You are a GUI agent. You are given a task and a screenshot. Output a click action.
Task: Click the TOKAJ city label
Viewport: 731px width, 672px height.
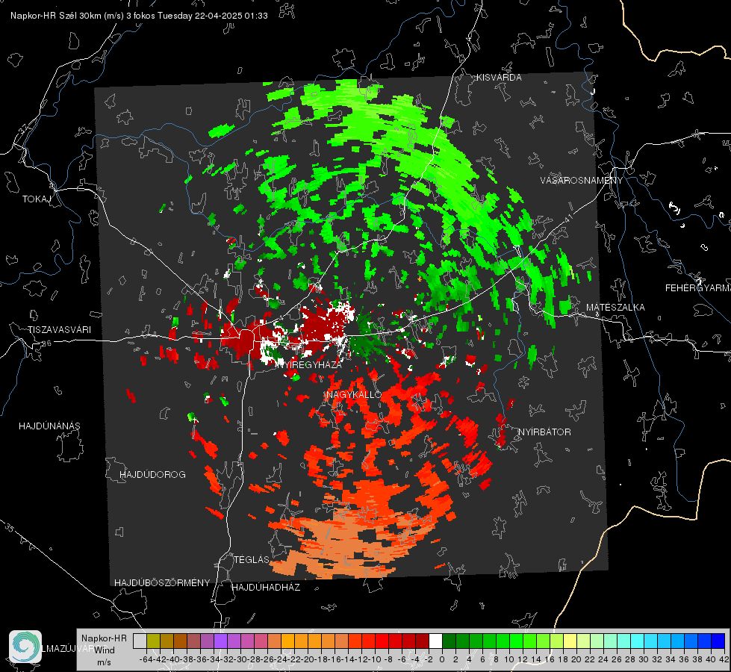[x=37, y=199]
